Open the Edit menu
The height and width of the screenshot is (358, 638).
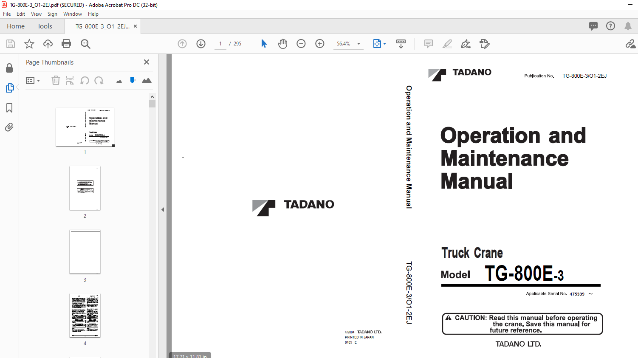[21, 14]
